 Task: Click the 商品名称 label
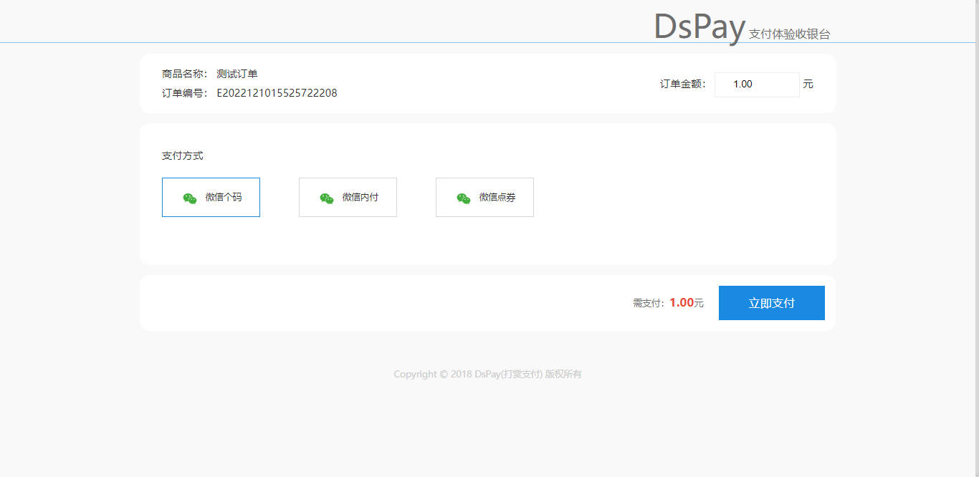coord(184,74)
